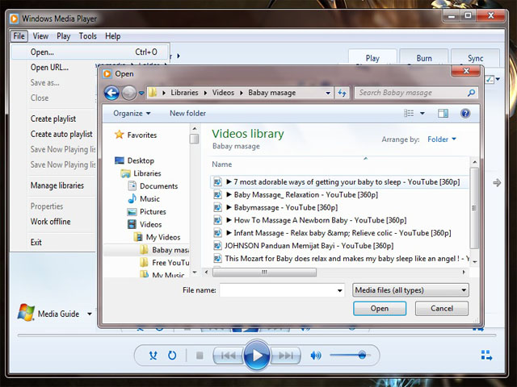Click the Cancel button
The width and height of the screenshot is (517, 387).
[442, 308]
